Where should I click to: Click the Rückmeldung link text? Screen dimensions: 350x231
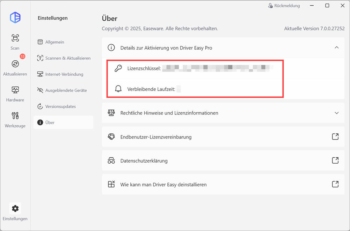[287, 6]
